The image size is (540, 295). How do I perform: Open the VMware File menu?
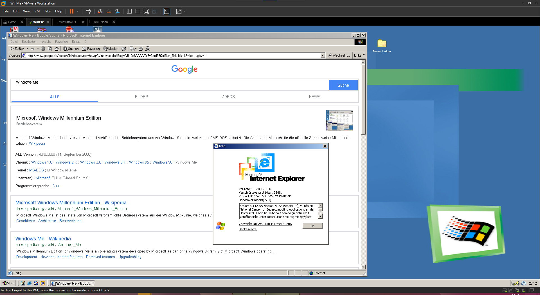[6, 11]
